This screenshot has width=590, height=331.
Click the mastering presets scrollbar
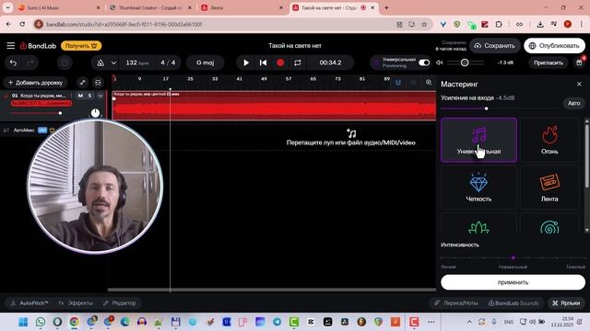pyautogui.click(x=586, y=155)
